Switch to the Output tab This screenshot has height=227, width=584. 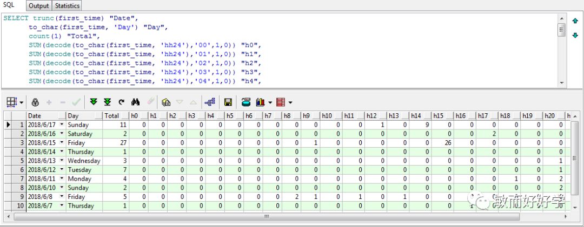click(39, 6)
